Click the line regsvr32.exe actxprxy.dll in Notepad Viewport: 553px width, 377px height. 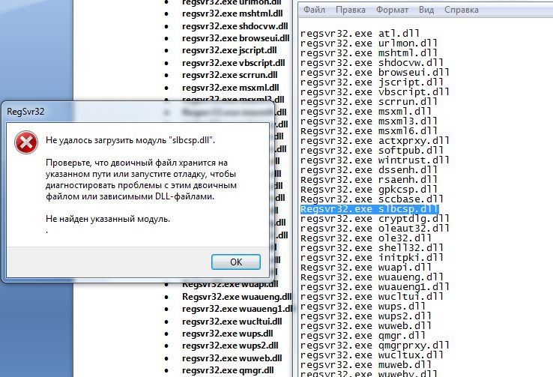(x=375, y=141)
